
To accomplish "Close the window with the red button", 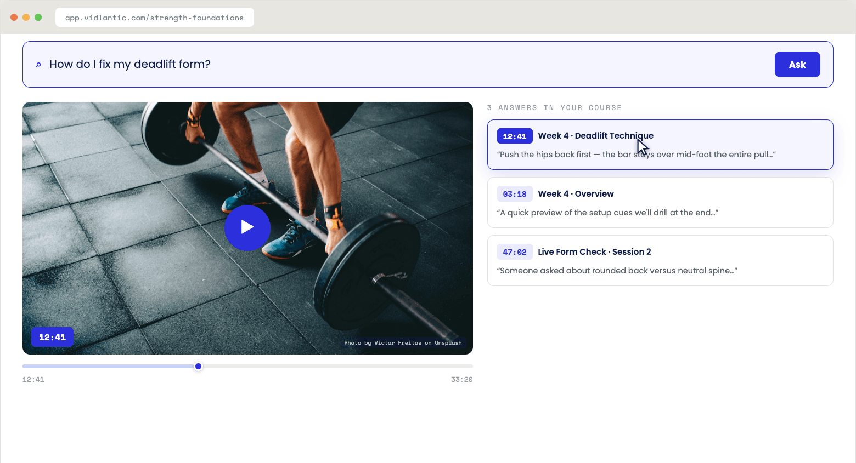I will tap(14, 17).
